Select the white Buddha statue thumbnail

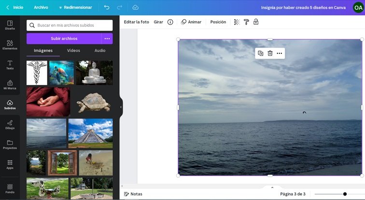pyautogui.click(x=94, y=73)
